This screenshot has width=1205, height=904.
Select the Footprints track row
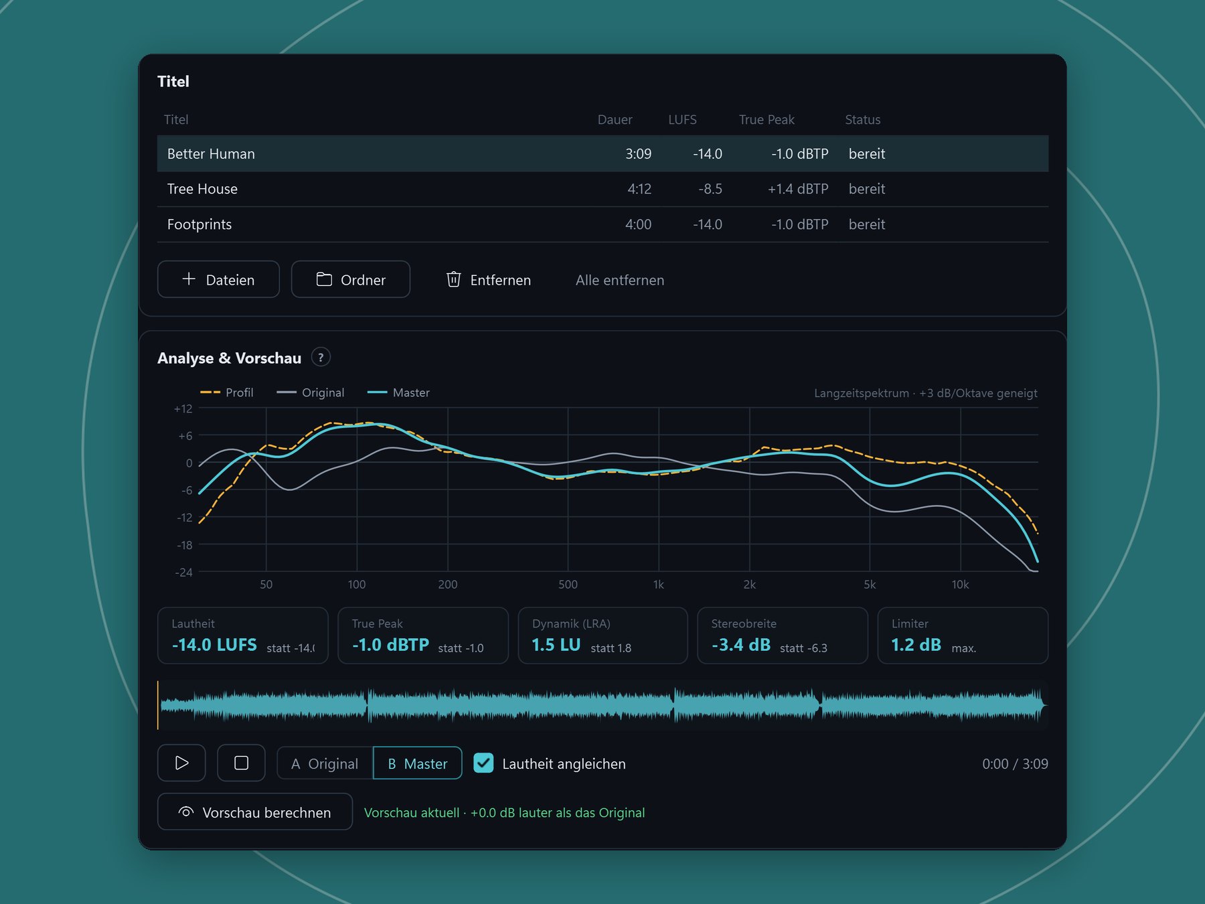pos(602,224)
